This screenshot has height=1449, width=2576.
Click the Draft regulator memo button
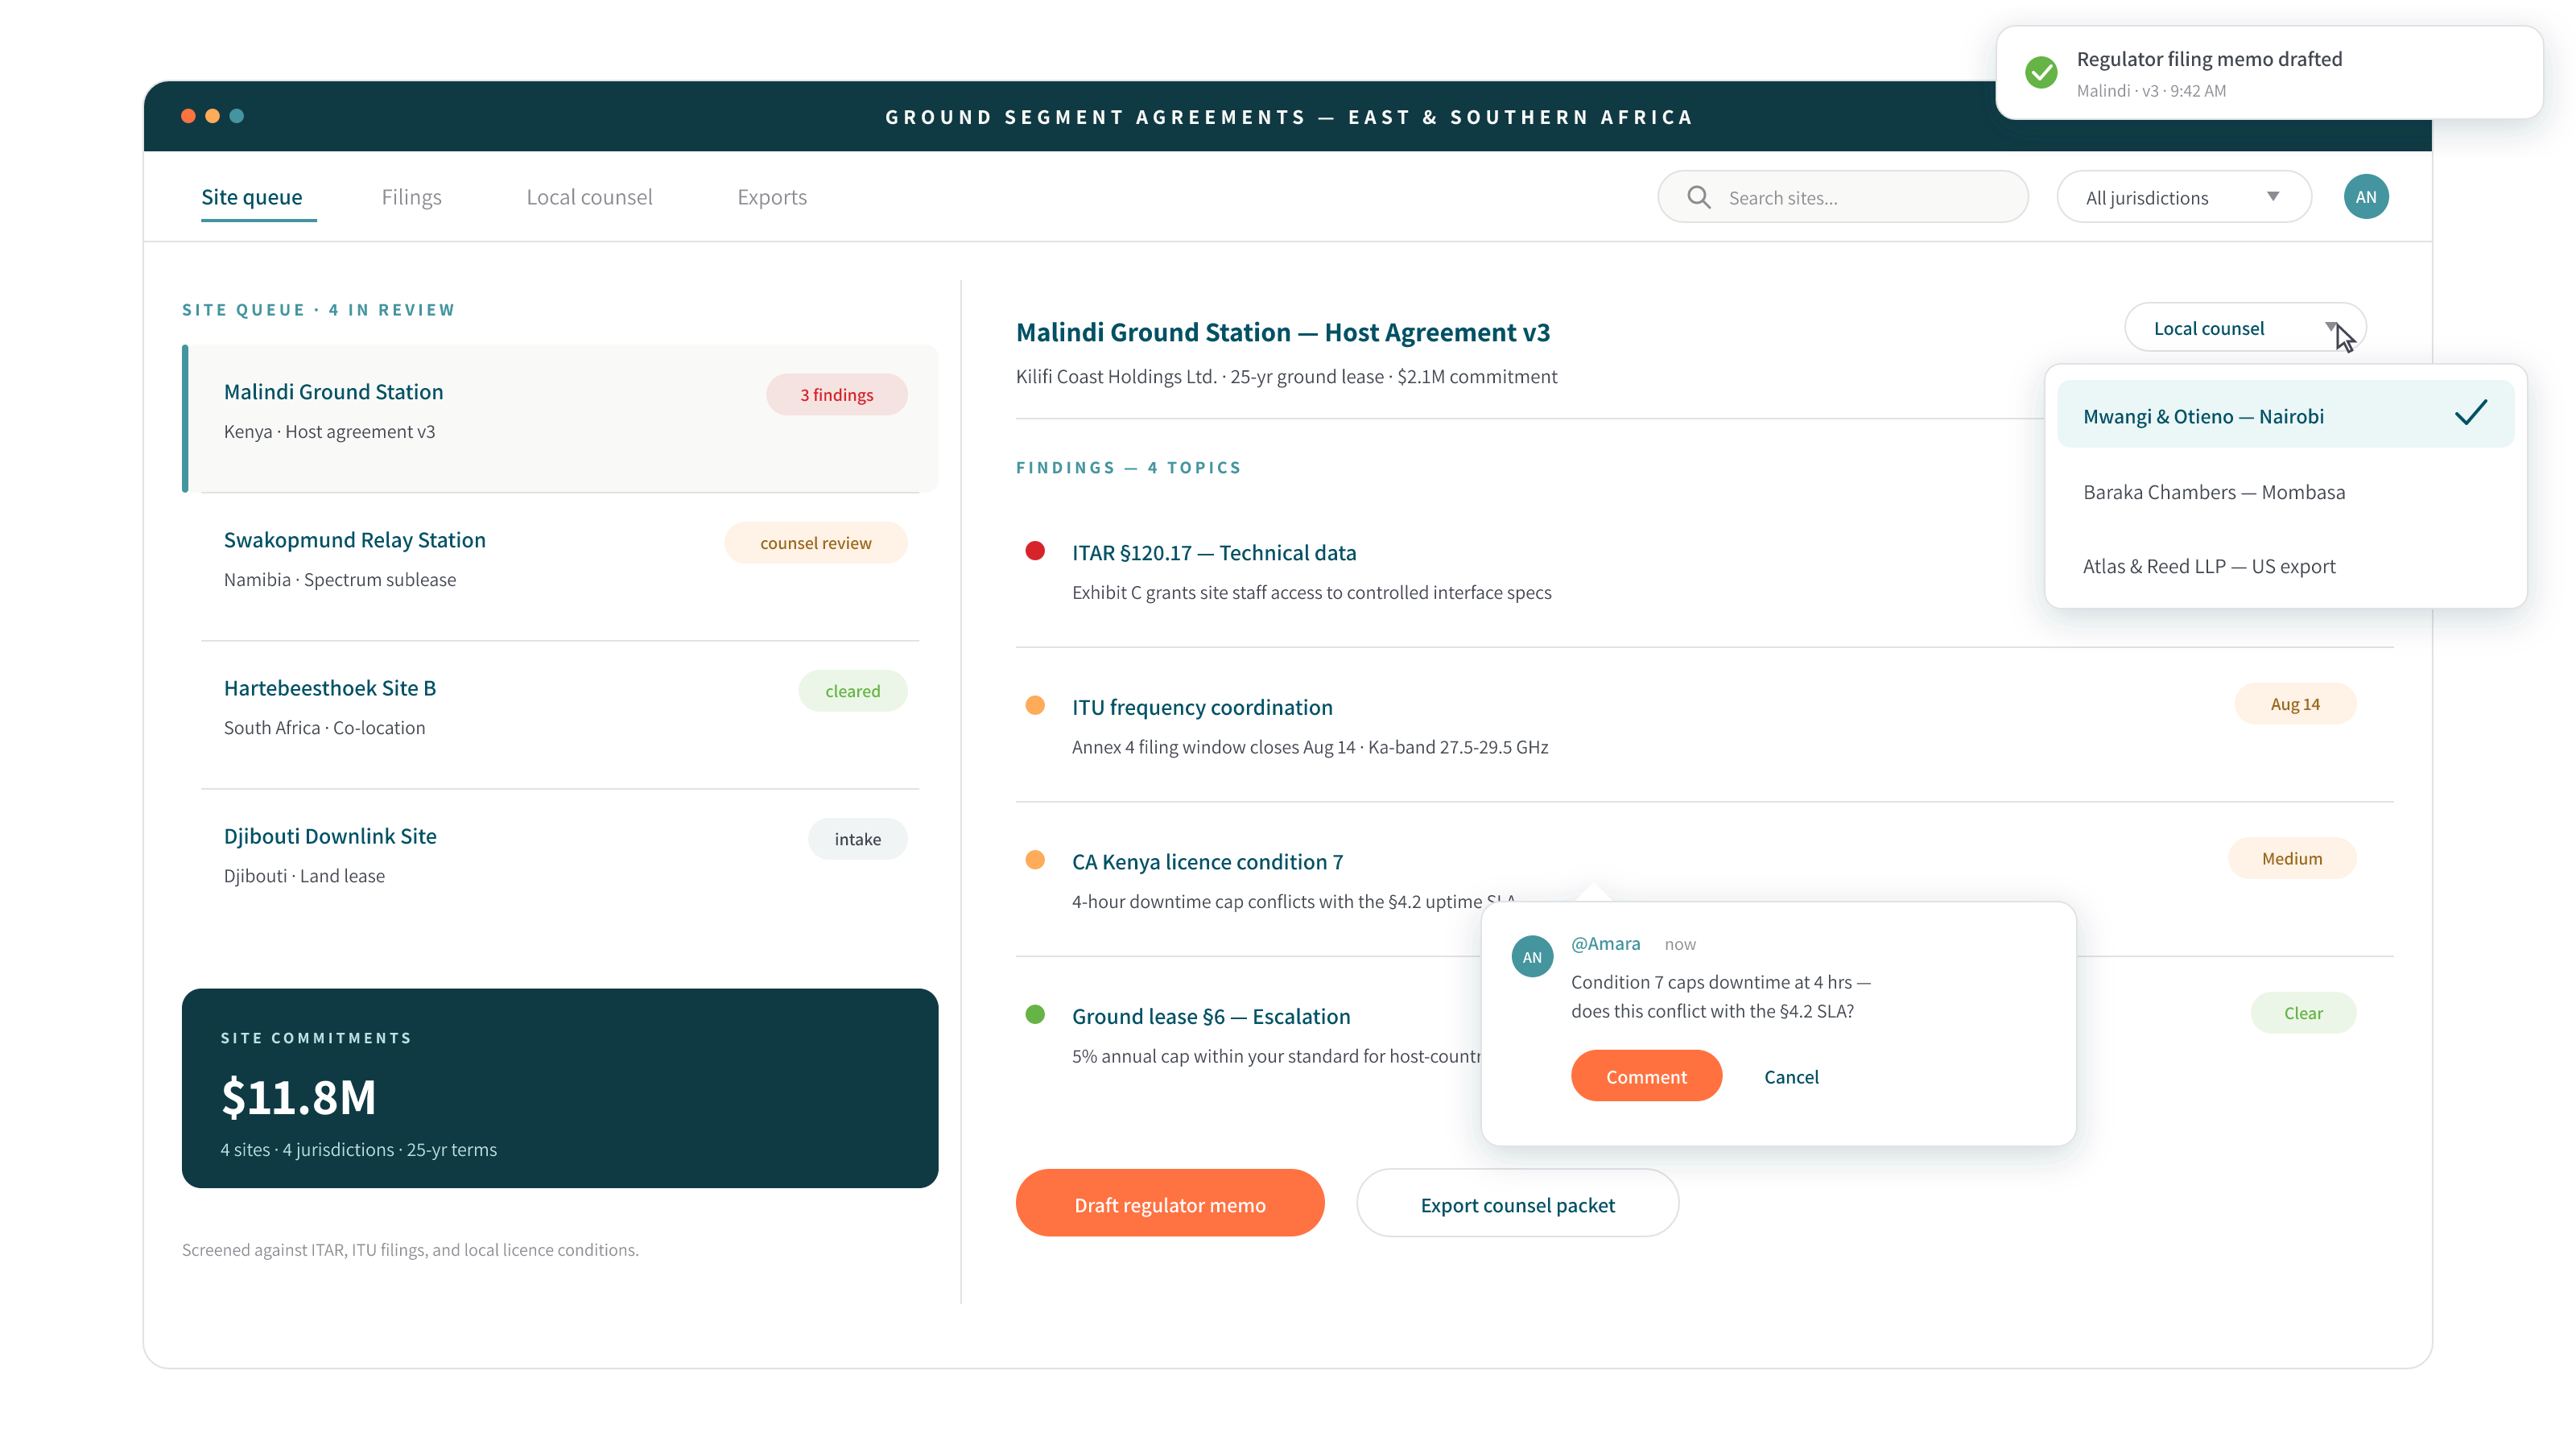(x=1169, y=1204)
